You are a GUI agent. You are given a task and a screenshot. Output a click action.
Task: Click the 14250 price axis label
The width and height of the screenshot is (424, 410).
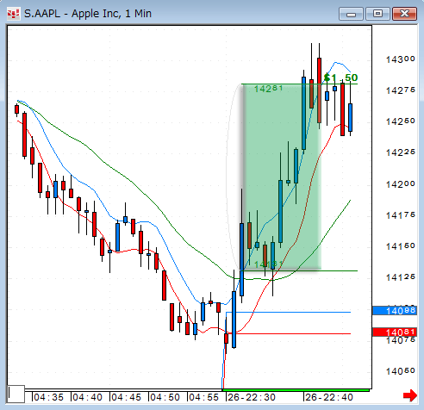[x=401, y=121]
